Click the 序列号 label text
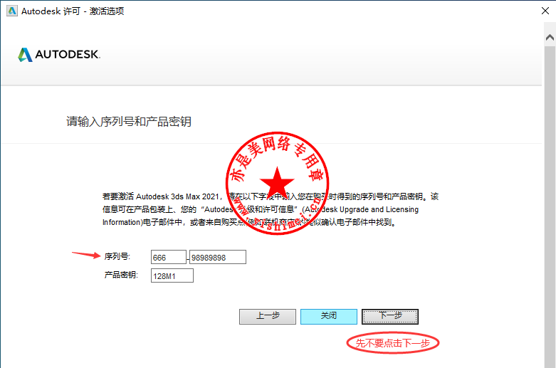The width and height of the screenshot is (556, 368). click(117, 256)
